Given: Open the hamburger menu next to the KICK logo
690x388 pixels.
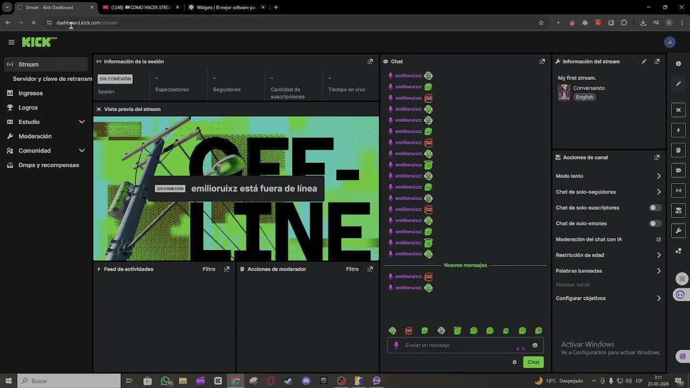Looking at the screenshot, I should (11, 42).
